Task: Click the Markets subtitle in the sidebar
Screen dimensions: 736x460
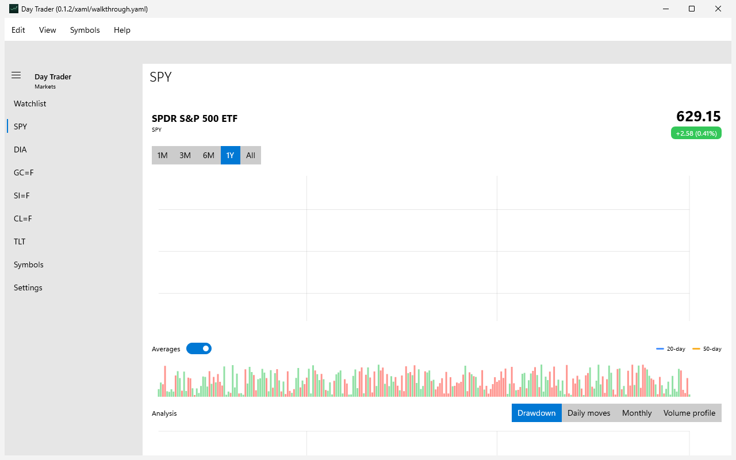Action: pos(45,87)
